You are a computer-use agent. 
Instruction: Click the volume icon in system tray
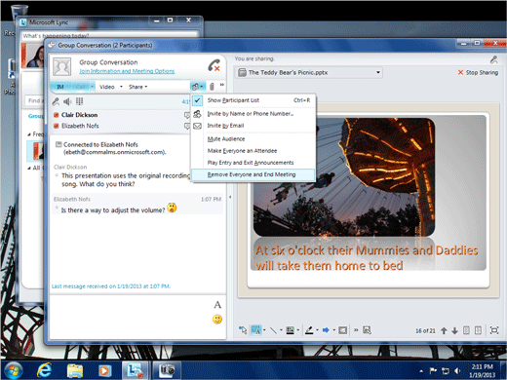tap(457, 370)
